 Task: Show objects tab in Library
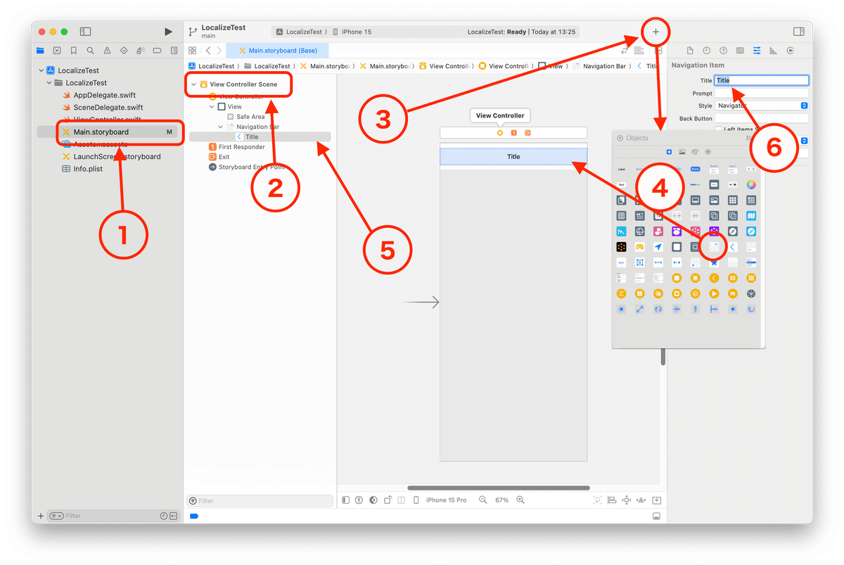coord(668,152)
